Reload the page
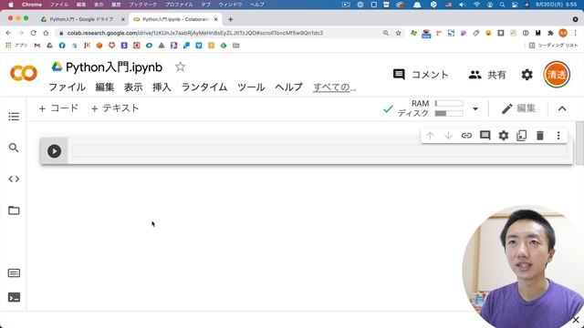 [x=33, y=33]
